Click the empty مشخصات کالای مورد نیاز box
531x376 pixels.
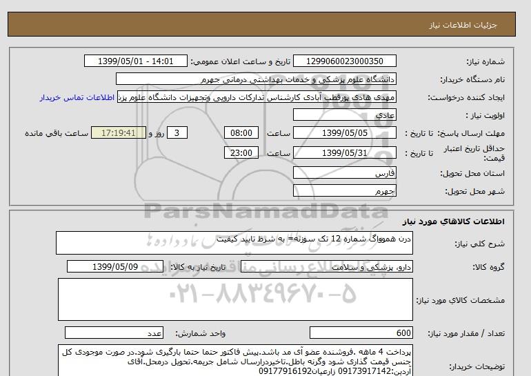[x=235, y=299]
